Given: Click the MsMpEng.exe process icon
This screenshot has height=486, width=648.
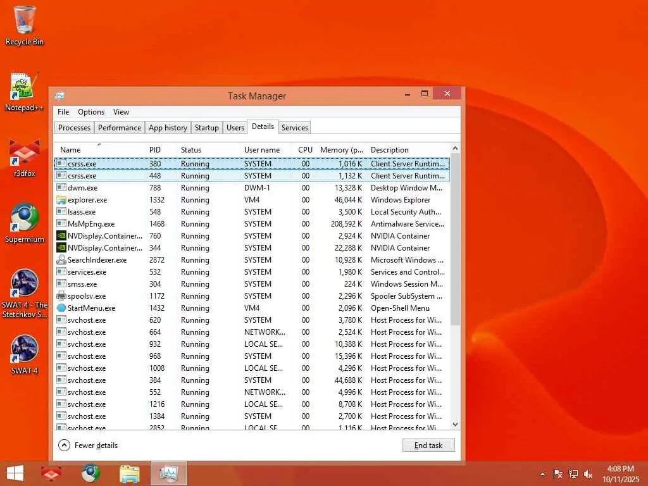Looking at the screenshot, I should point(61,224).
